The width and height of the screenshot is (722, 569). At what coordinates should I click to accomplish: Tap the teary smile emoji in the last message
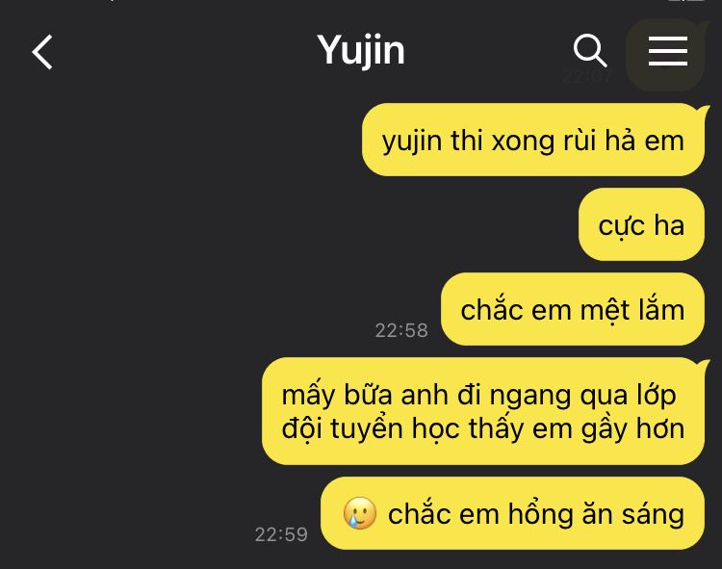(x=360, y=513)
